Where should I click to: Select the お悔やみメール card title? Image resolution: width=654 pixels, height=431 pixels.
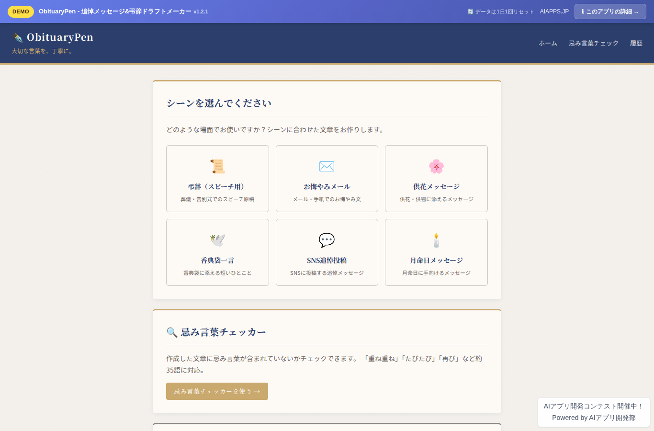pyautogui.click(x=327, y=187)
